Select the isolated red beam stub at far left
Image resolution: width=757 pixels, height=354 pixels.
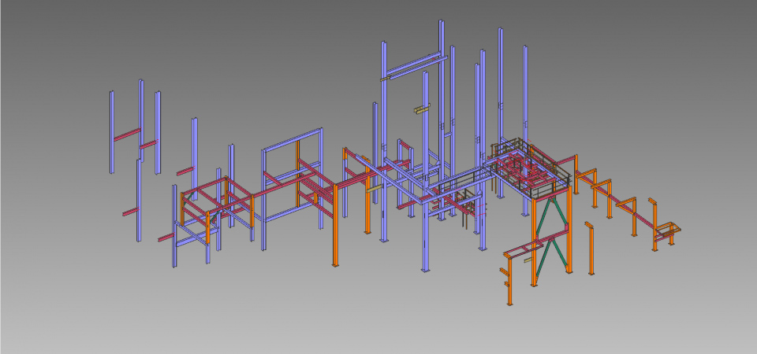[x=129, y=212]
